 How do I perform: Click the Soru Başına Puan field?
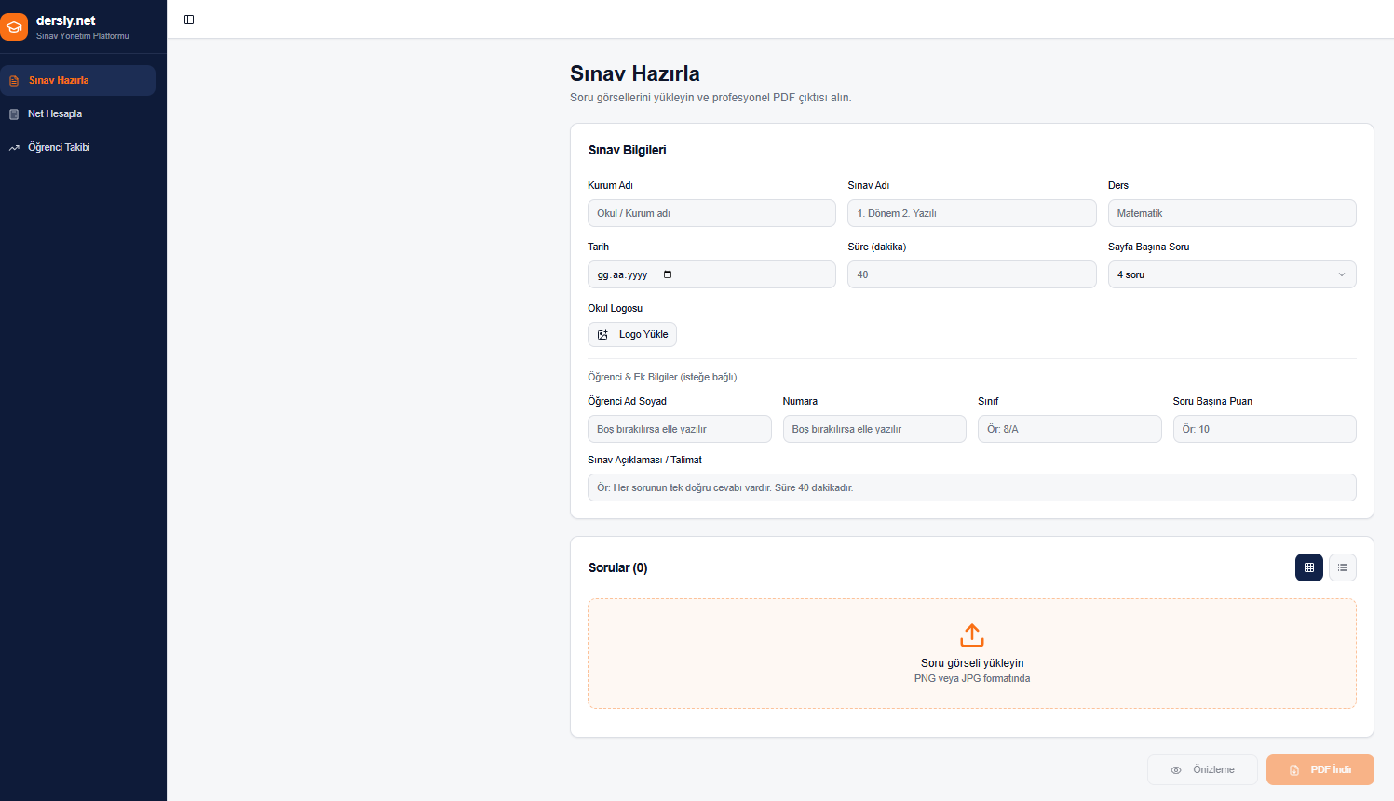[1265, 429]
